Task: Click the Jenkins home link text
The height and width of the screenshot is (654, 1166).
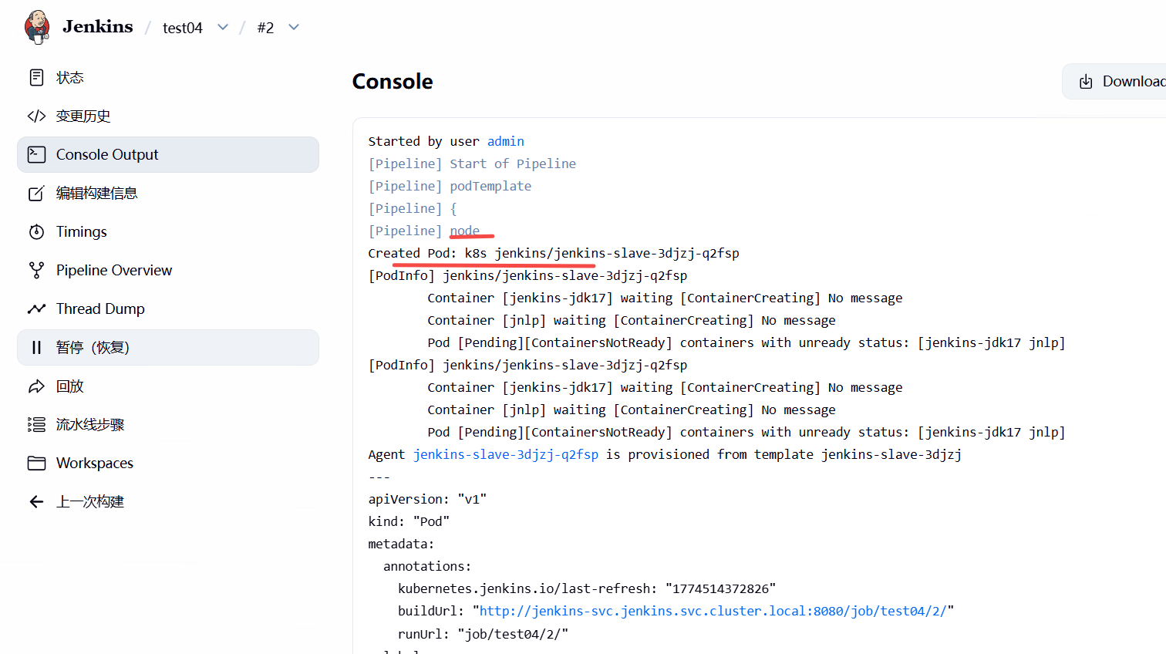Action: click(x=98, y=27)
